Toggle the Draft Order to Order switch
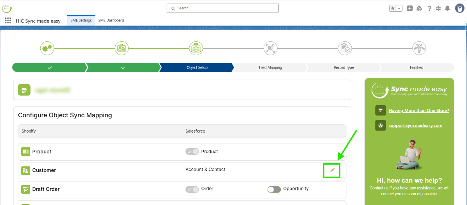 coord(192,189)
